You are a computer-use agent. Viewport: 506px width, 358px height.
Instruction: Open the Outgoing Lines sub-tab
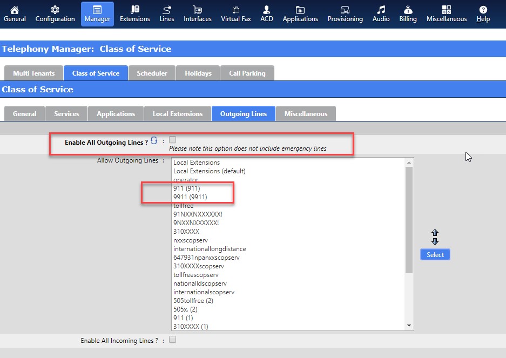244,113
